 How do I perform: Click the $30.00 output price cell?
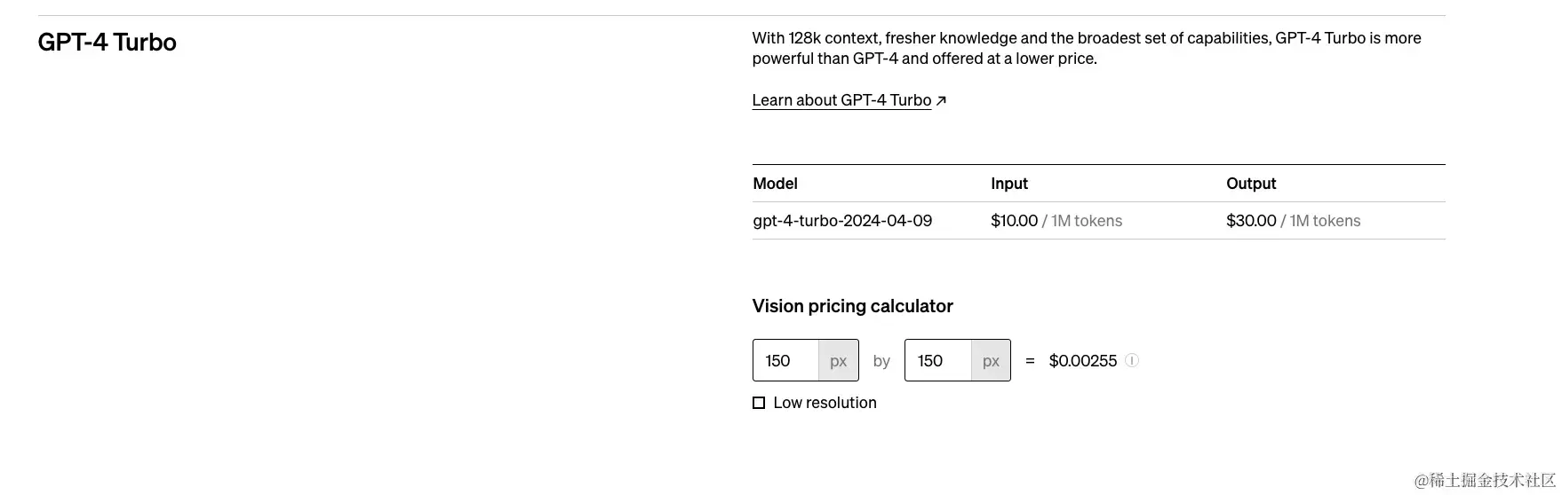pos(1250,221)
